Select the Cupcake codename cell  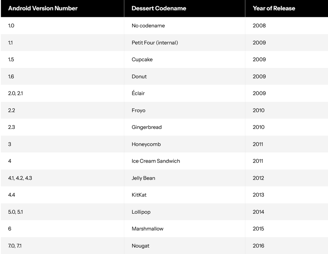pyautogui.click(x=184, y=59)
